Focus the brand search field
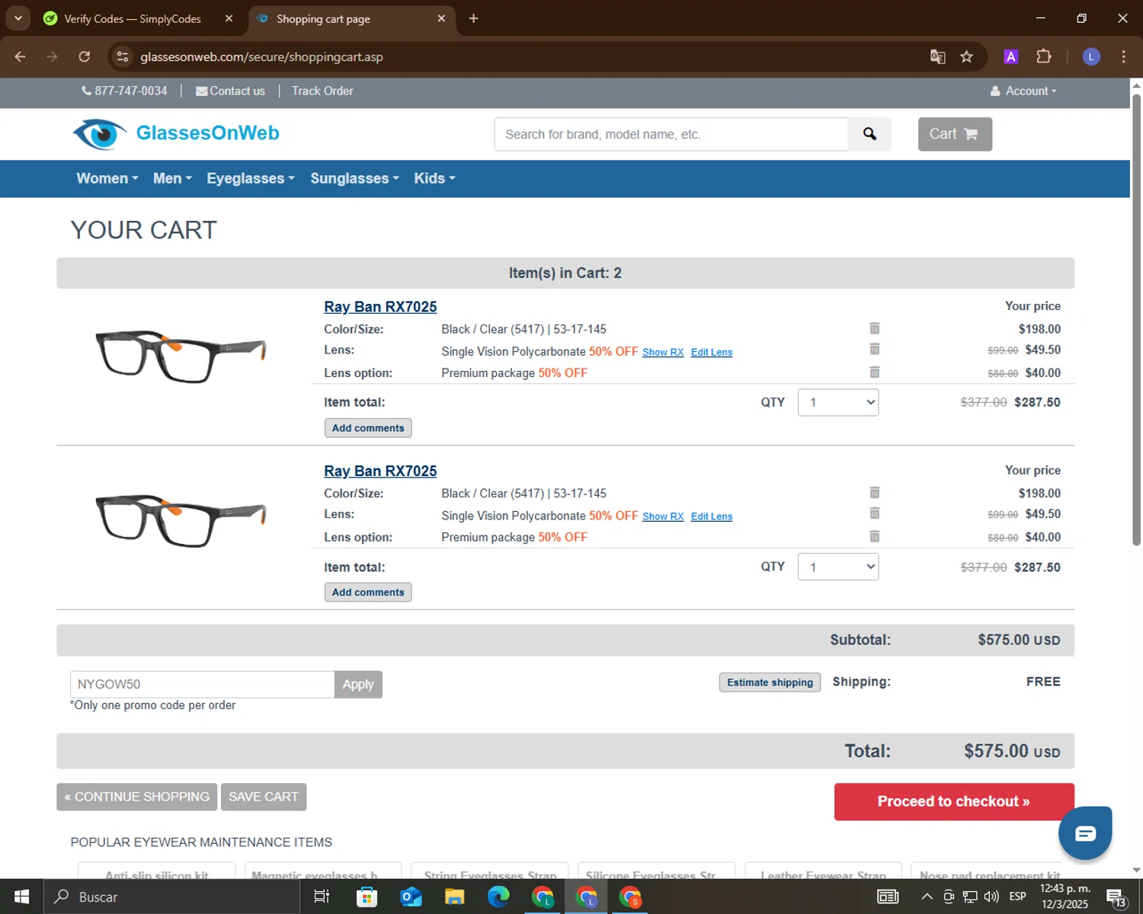Viewport: 1143px width, 914px height. (x=671, y=134)
